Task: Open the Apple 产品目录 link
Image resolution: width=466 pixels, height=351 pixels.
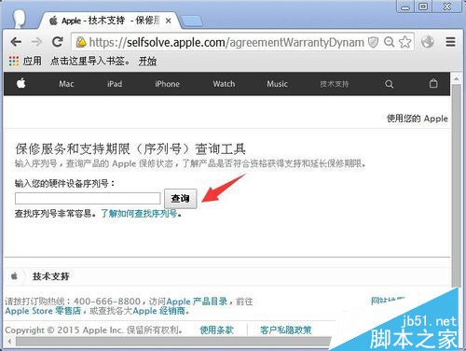Action: click(197, 302)
